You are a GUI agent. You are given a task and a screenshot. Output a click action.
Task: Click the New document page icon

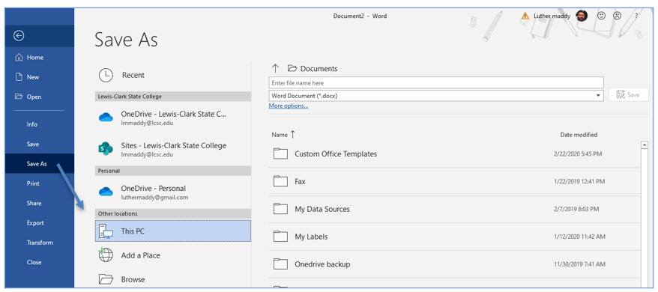(19, 77)
